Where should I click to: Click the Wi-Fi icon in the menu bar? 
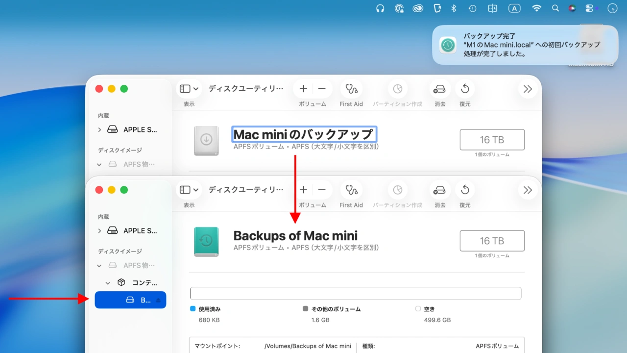[536, 8]
